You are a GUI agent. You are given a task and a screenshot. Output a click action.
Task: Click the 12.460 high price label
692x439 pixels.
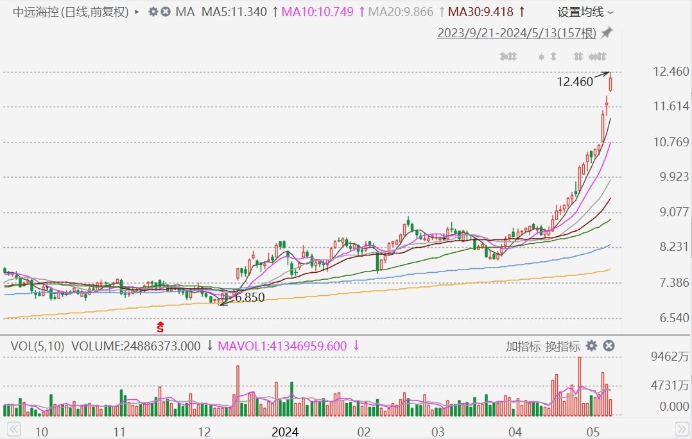coord(575,82)
